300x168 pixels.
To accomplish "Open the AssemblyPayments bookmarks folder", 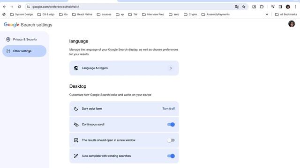I will 216,14.
